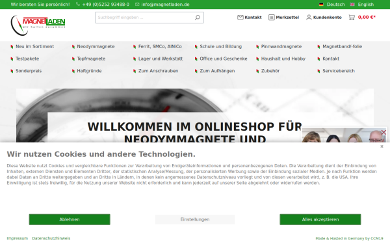Open Haushalt und Hobby category
The height and width of the screenshot is (244, 390).
(283, 59)
